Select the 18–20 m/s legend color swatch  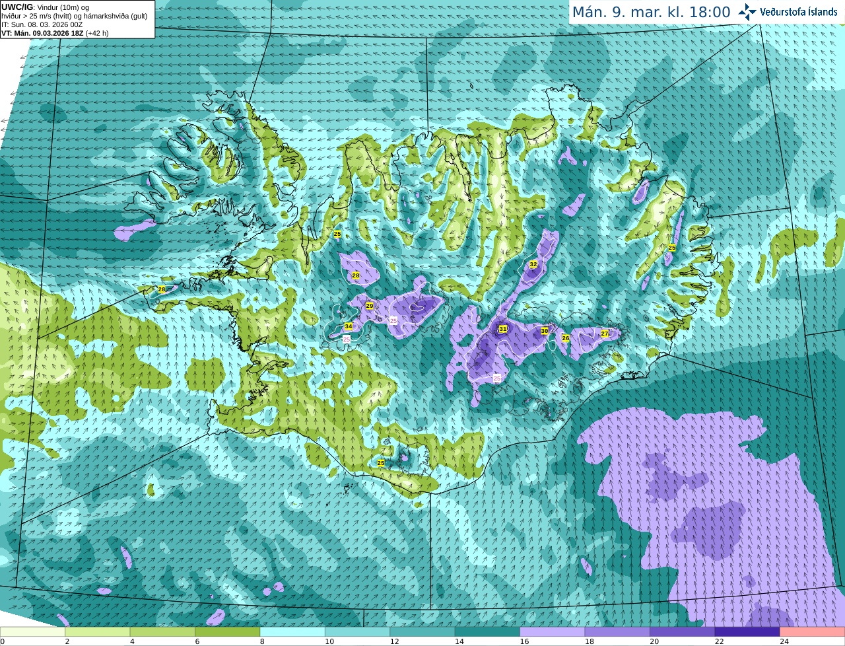tap(617, 631)
